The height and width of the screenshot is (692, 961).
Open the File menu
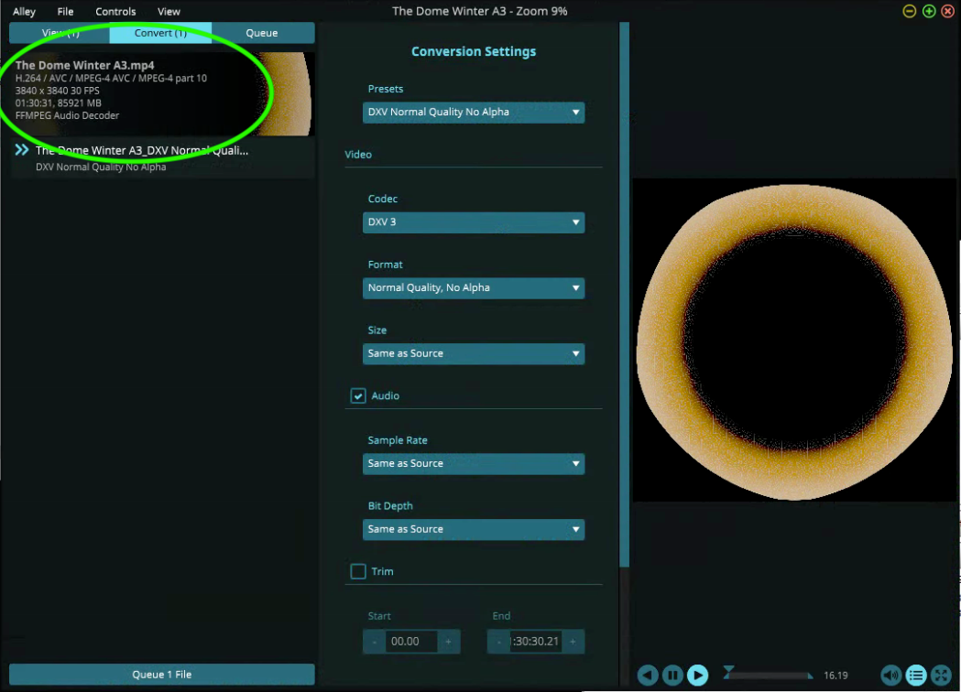[x=65, y=12]
